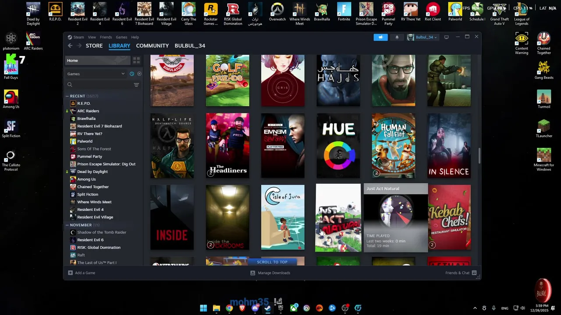Screen dimensions: 561x315
Task: Select R.E.P.O. in the game list
Action: pyautogui.click(x=84, y=103)
